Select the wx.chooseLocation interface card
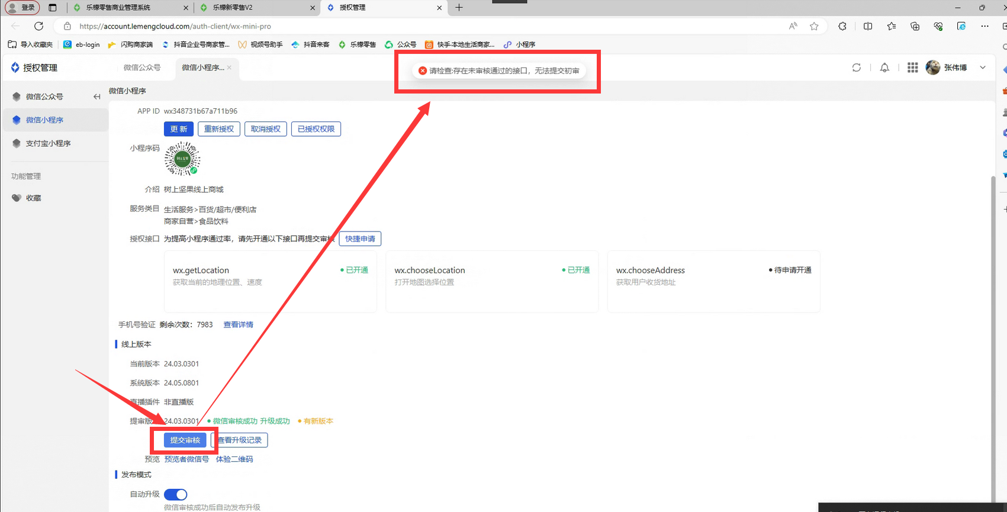Viewport: 1007px width, 512px height. (x=492, y=282)
